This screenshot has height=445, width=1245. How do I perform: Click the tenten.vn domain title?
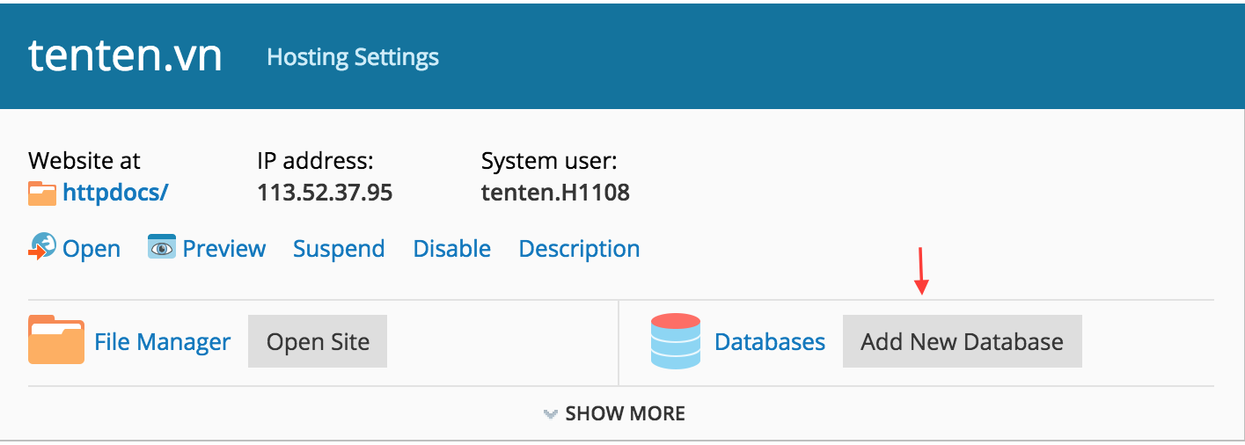click(x=125, y=55)
